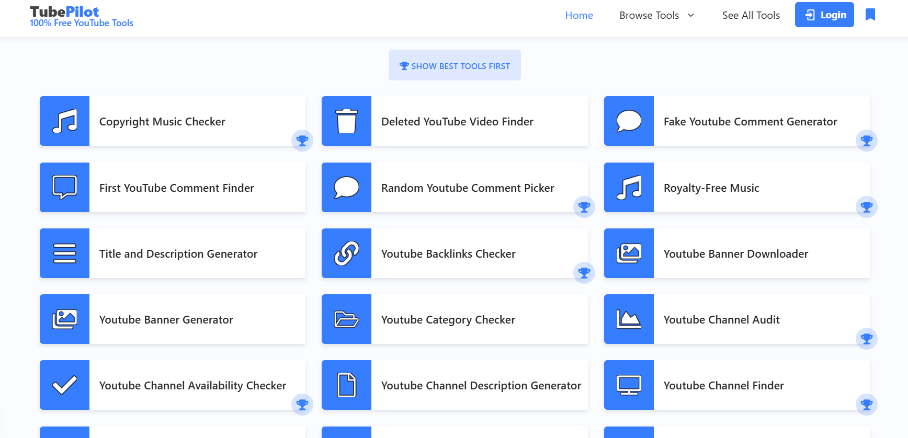Click the trophy badge on Random Youtube Comment Picker
908x438 pixels.
coord(584,206)
